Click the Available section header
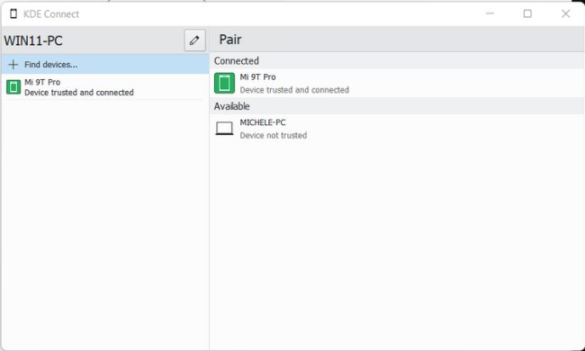This screenshot has height=351, width=585. (x=397, y=106)
